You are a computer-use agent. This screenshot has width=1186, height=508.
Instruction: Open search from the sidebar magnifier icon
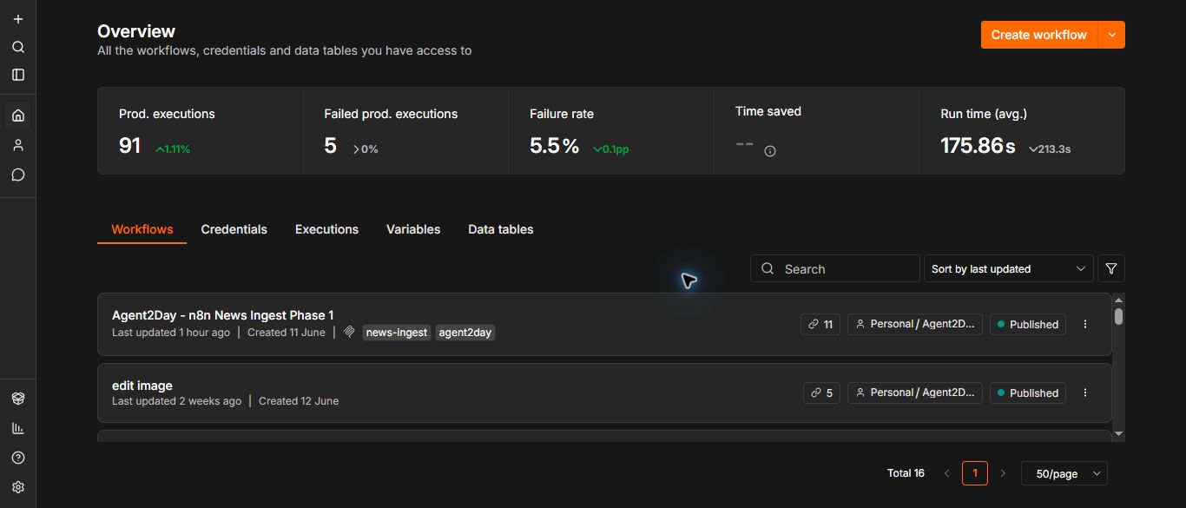(x=18, y=47)
